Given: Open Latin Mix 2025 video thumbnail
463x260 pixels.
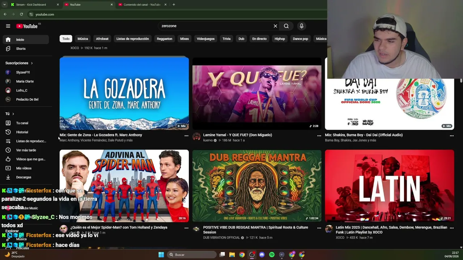Looking at the screenshot, I should 389,186.
